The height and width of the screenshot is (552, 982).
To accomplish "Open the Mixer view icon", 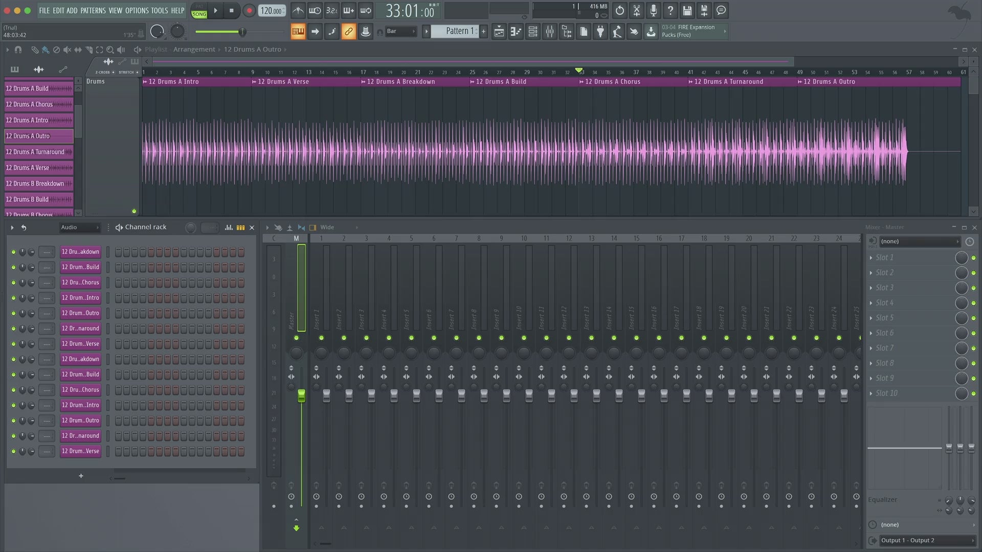I will 550,32.
